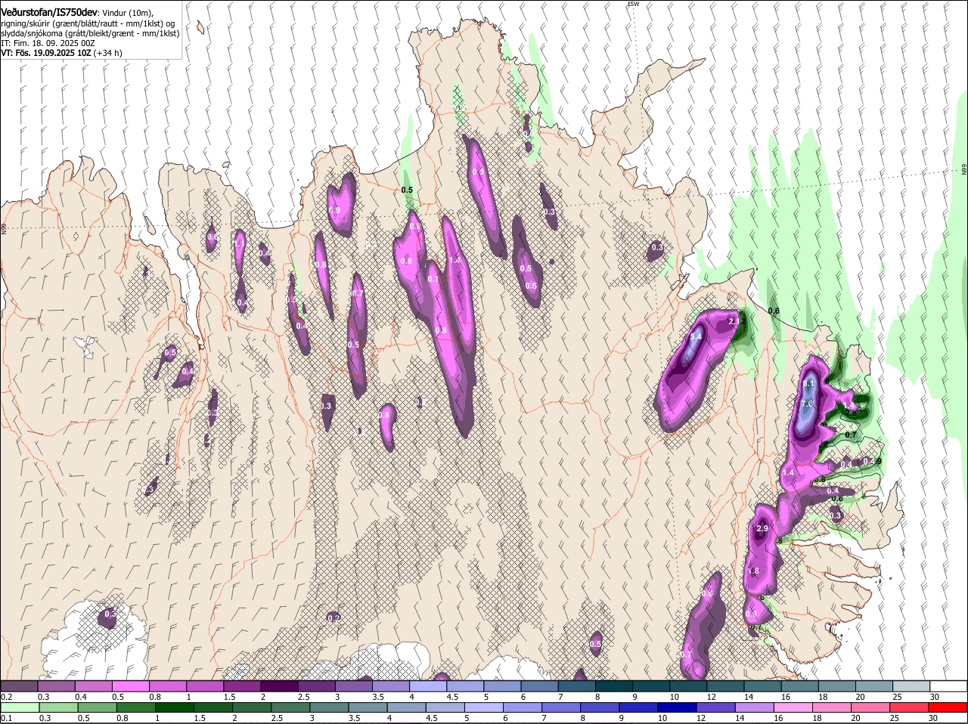Viewport: 968px width, 724px height.
Task: Click the 8.1 precipitation value in the east
Action: pyautogui.click(x=808, y=384)
